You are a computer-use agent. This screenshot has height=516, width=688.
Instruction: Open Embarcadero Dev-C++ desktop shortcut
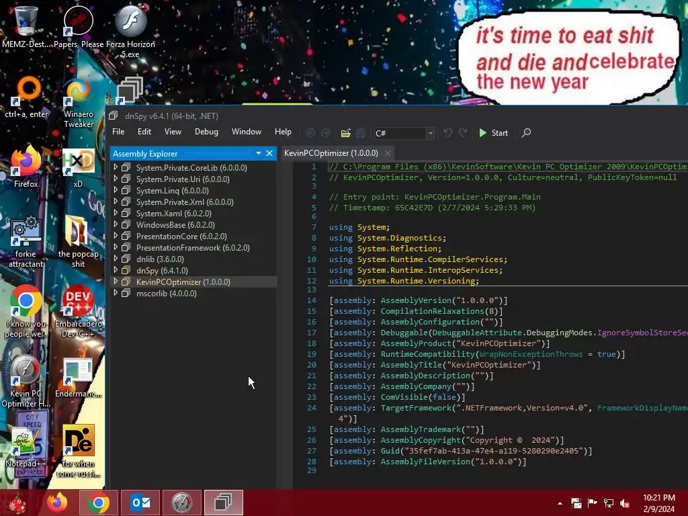tap(78, 312)
